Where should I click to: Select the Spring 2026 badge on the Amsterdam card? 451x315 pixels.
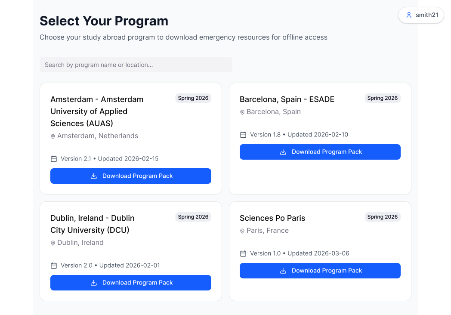193,98
